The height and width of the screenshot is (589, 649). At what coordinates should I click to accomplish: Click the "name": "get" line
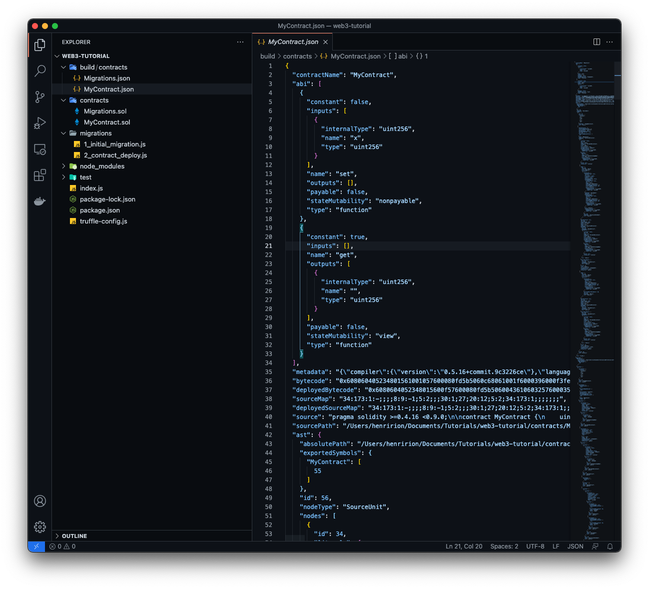pos(332,255)
